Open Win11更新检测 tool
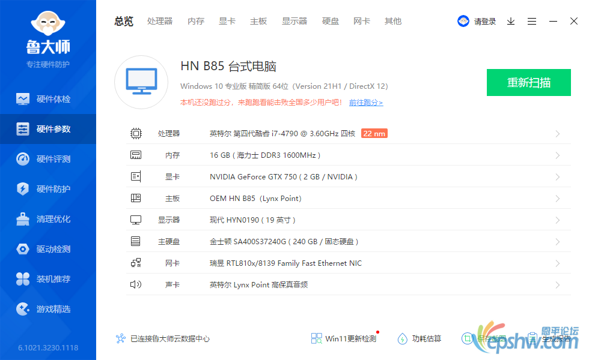589x360 pixels. pyautogui.click(x=344, y=338)
